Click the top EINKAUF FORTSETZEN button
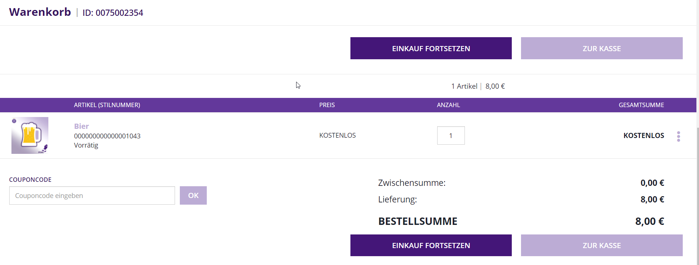This screenshot has width=699, height=265. point(431,48)
